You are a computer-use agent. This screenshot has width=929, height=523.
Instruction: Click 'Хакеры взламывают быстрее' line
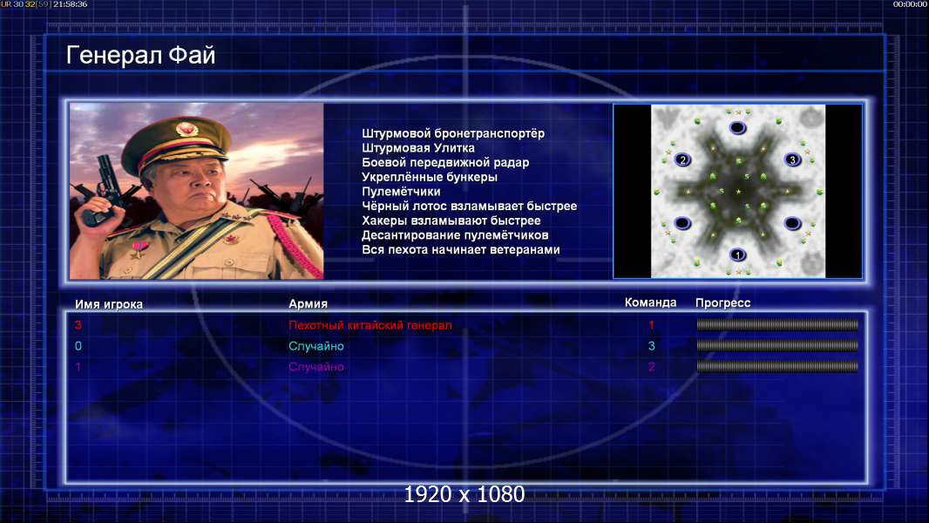click(x=451, y=221)
